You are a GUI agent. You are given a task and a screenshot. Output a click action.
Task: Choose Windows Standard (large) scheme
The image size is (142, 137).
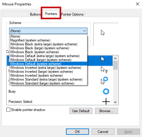[x=48, y=83]
